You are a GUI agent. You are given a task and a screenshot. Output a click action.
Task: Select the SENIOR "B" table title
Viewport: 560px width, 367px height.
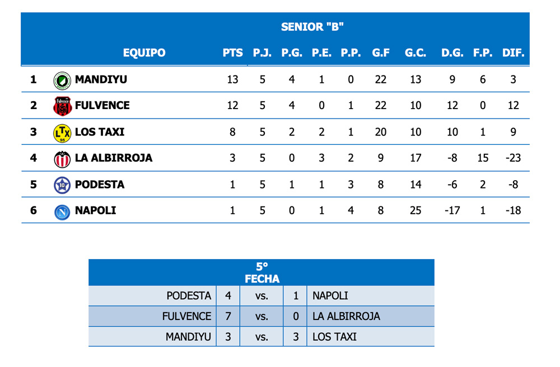312,27
